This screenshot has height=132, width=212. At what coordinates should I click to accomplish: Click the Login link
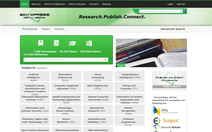[170, 4]
